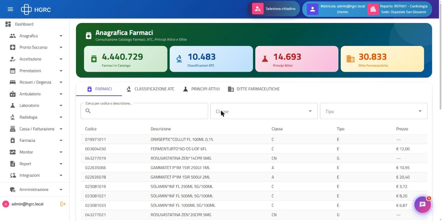This screenshot has height=221, width=442.
Task: Click the orange logout icon
Action: click(x=63, y=204)
